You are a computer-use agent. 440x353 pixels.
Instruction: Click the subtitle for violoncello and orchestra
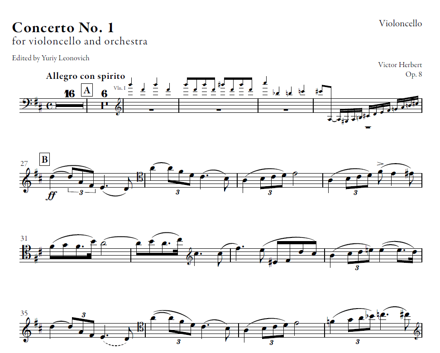click(80, 41)
